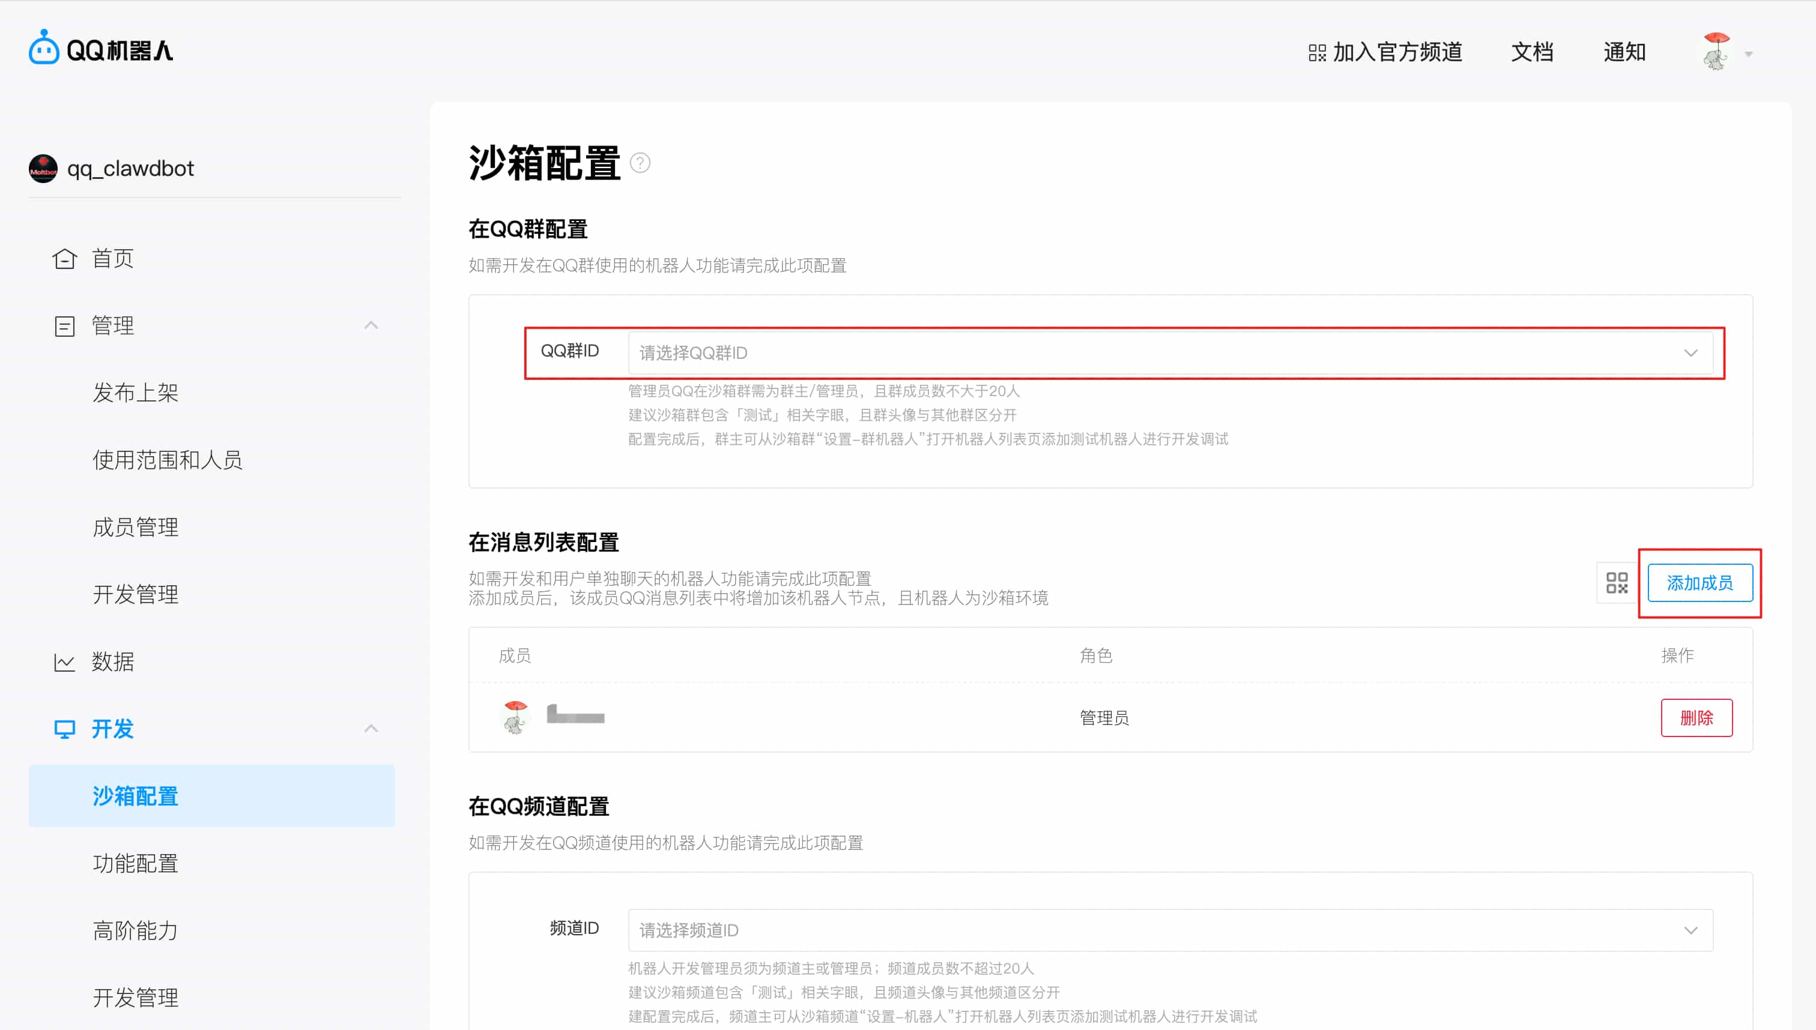This screenshot has height=1030, width=1816.
Task: Click the 添加成员 button
Action: (x=1699, y=583)
